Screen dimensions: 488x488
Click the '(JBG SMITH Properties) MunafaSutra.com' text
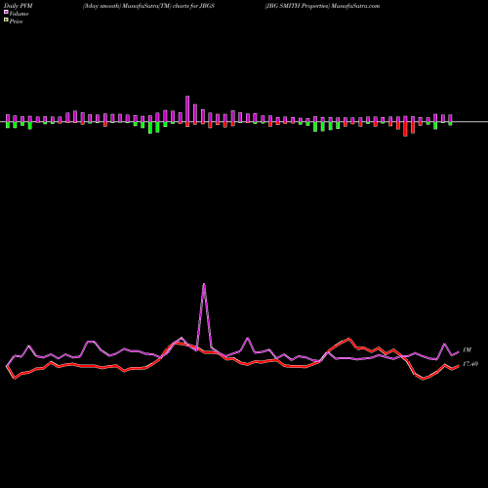point(322,6)
